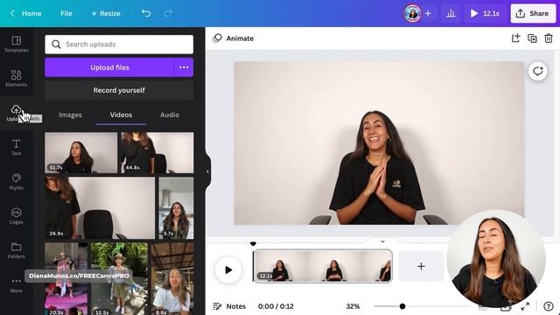
Task: Select the 3.7s video thumbnail
Action: pos(176,208)
